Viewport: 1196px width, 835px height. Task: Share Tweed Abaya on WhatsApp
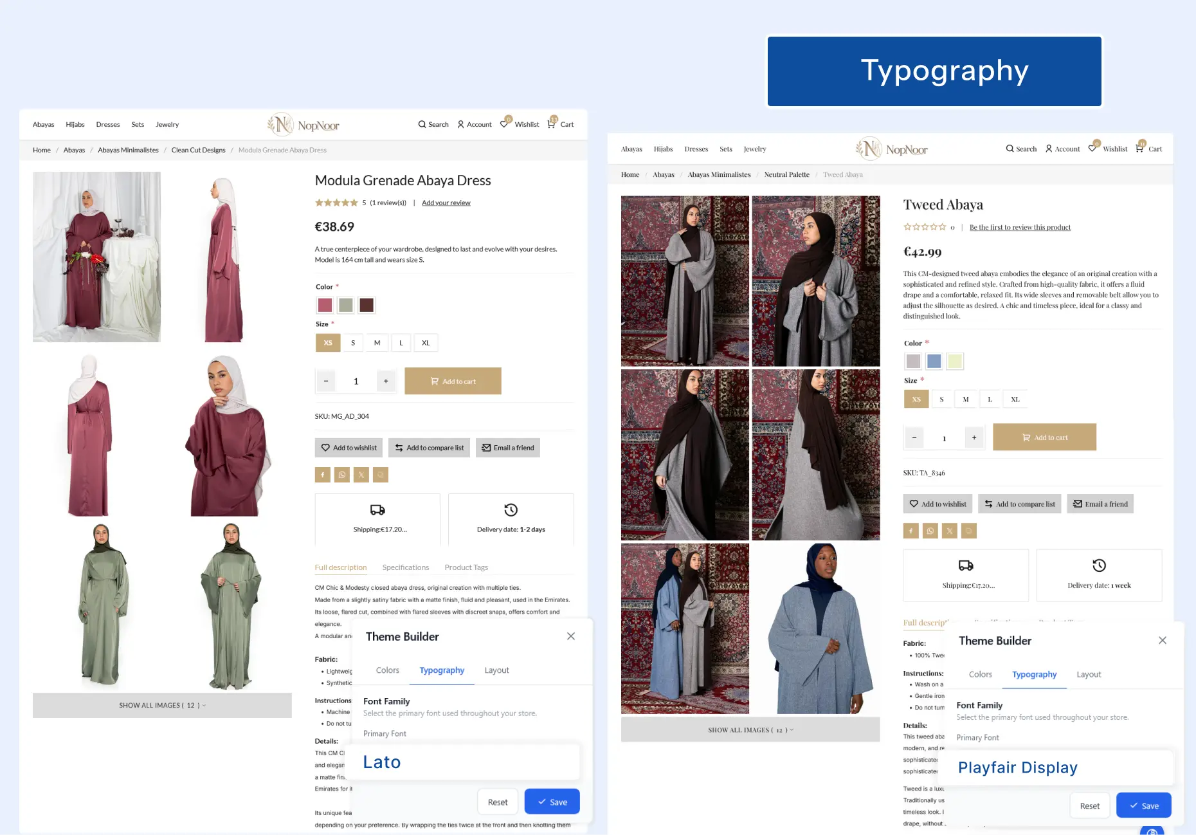[x=930, y=531]
